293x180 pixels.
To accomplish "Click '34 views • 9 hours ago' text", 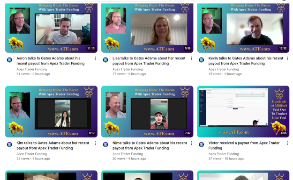I will (x=33, y=158).
